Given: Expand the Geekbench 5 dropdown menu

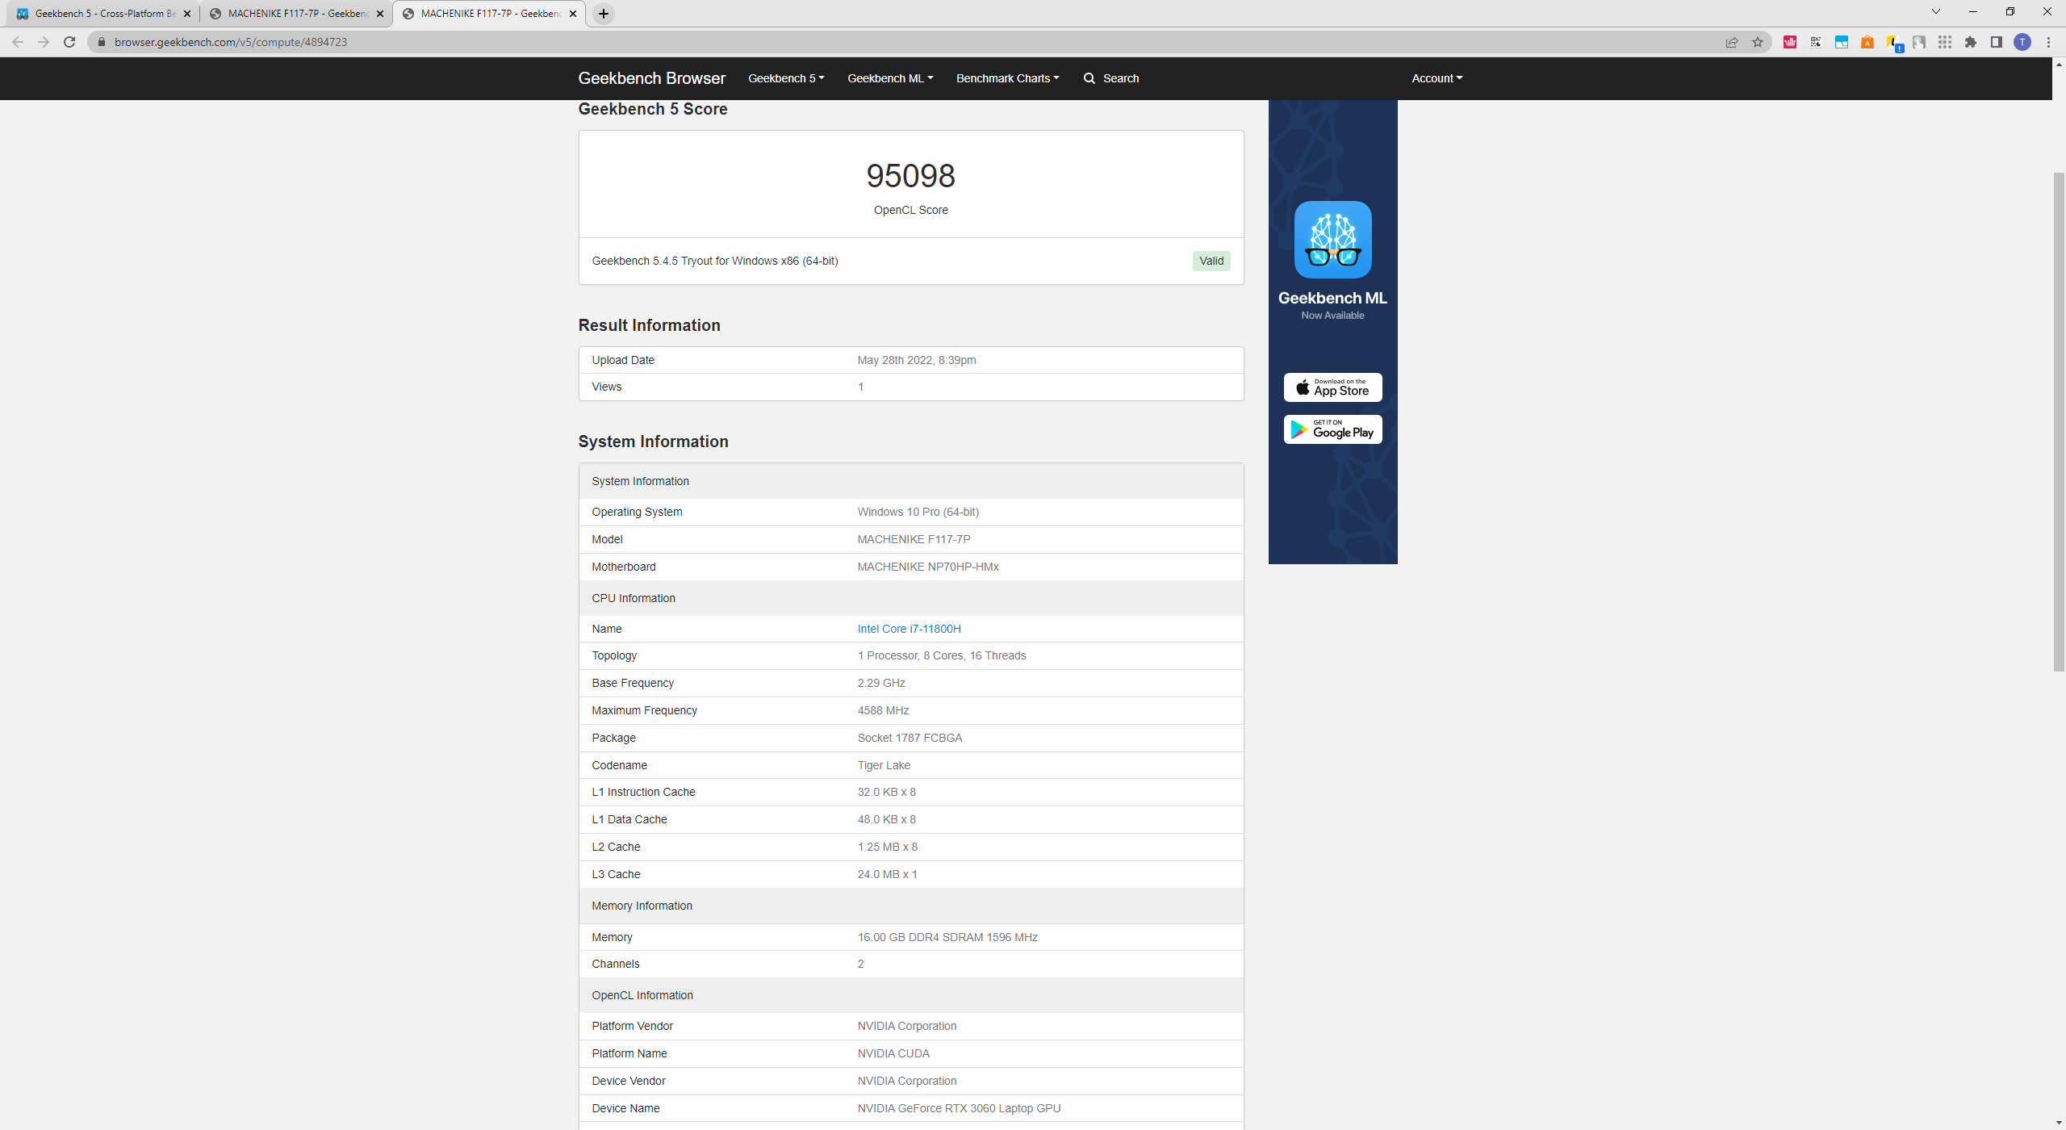Looking at the screenshot, I should point(786,78).
